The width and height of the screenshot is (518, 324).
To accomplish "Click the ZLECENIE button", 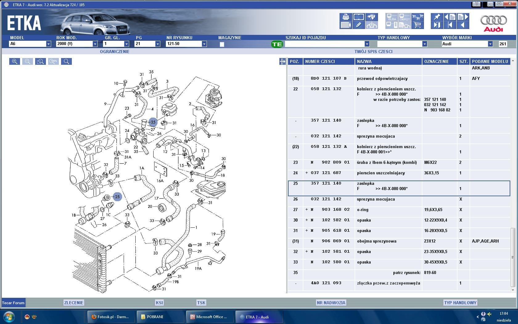I will pyautogui.click(x=73, y=303).
